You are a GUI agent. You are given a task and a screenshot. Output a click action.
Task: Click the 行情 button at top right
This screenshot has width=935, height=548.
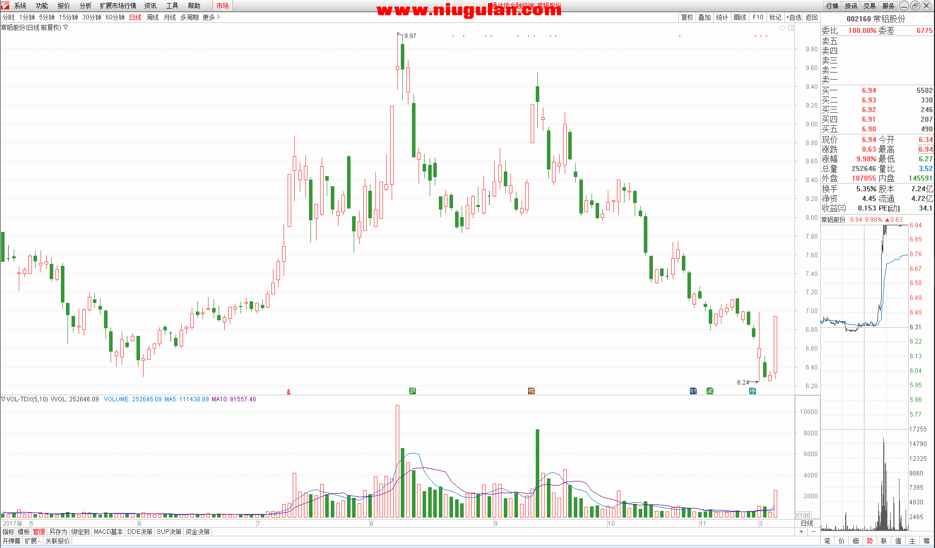[x=833, y=6]
